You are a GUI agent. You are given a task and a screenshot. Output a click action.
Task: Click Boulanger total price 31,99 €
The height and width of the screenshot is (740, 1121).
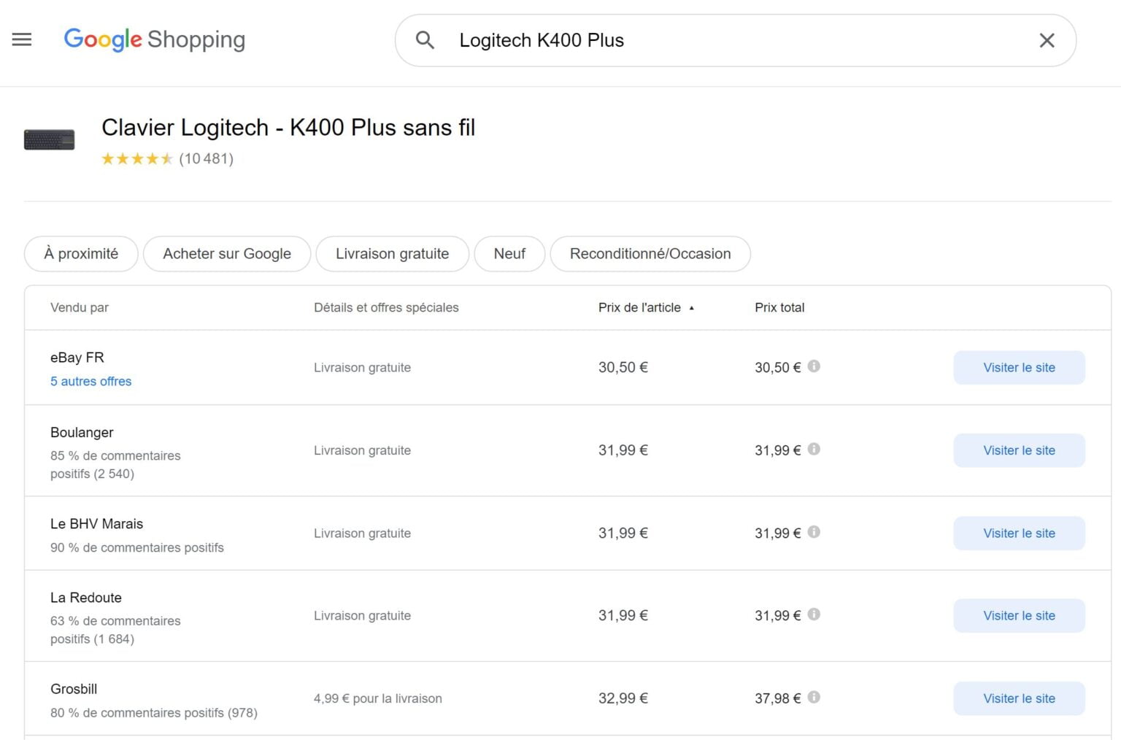(x=777, y=450)
